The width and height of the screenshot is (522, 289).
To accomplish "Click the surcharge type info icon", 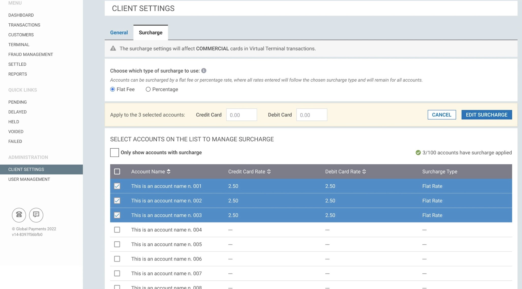I will (204, 71).
